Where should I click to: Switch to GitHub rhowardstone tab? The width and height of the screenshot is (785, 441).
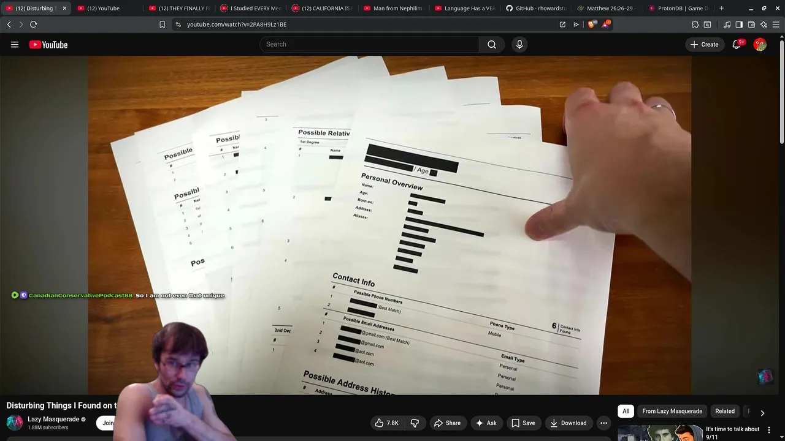tap(536, 9)
